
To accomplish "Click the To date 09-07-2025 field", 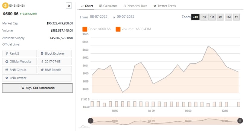I will 126,17.
